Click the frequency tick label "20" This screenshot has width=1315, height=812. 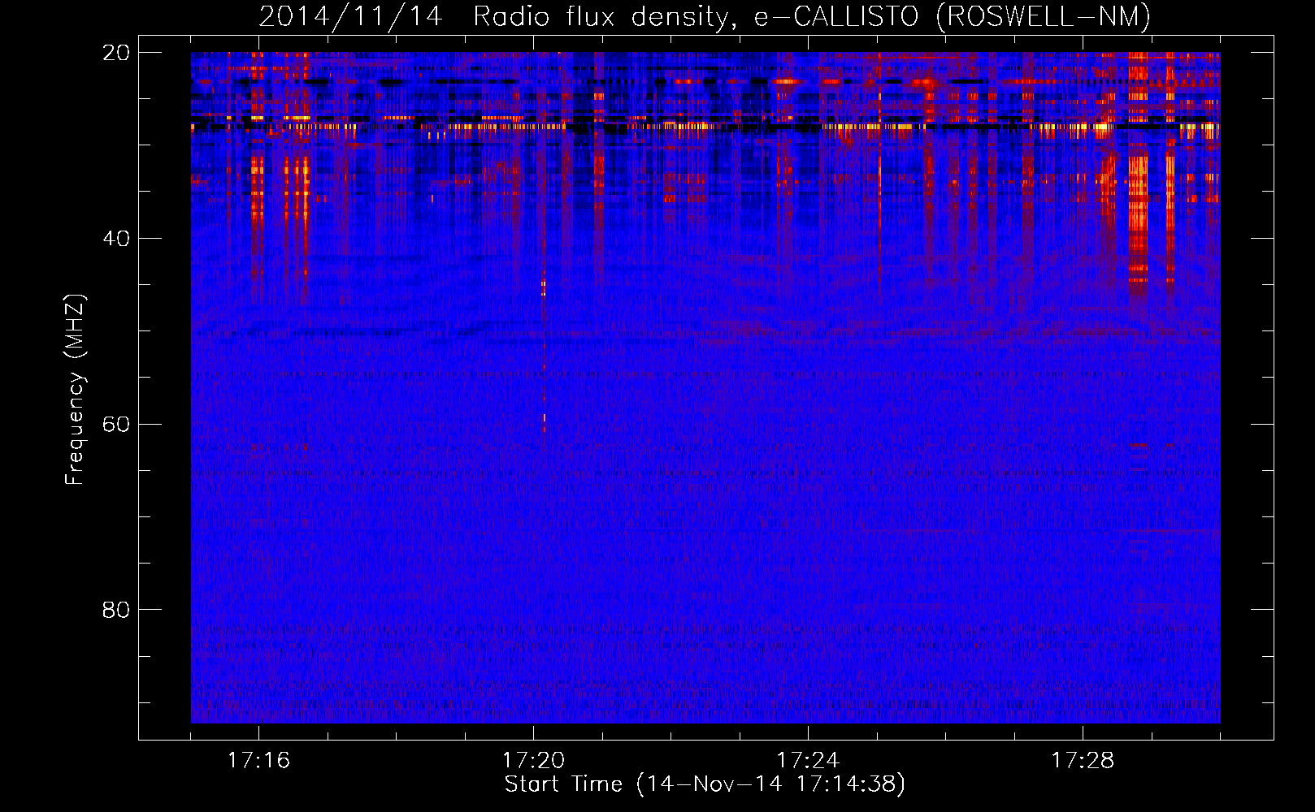coord(116,53)
